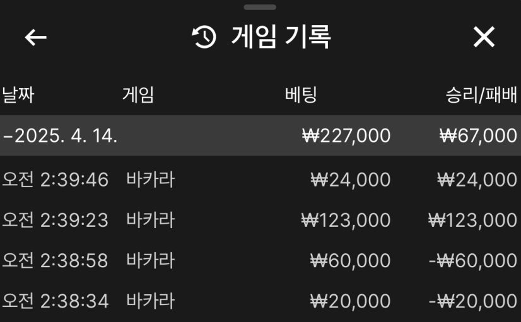Screen dimensions: 521x322
Task: Collapse the 2025. 4. 14. date group
Action: [60, 135]
